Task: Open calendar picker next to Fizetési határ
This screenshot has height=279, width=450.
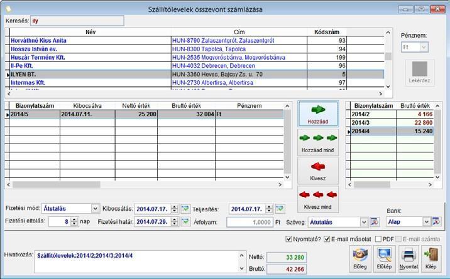Action: point(185,221)
